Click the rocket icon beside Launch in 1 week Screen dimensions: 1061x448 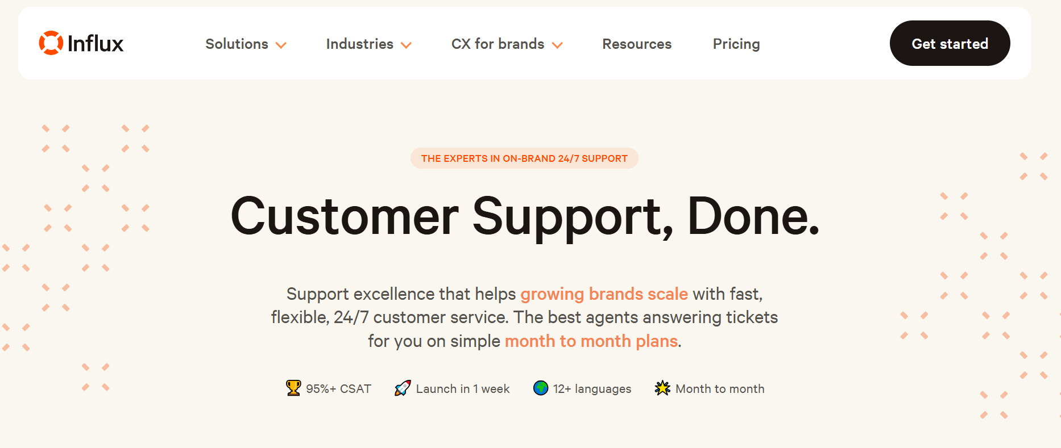(x=403, y=388)
